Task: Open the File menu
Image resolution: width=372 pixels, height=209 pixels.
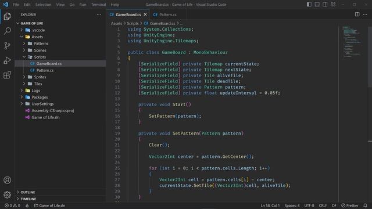Action: [x=16, y=5]
